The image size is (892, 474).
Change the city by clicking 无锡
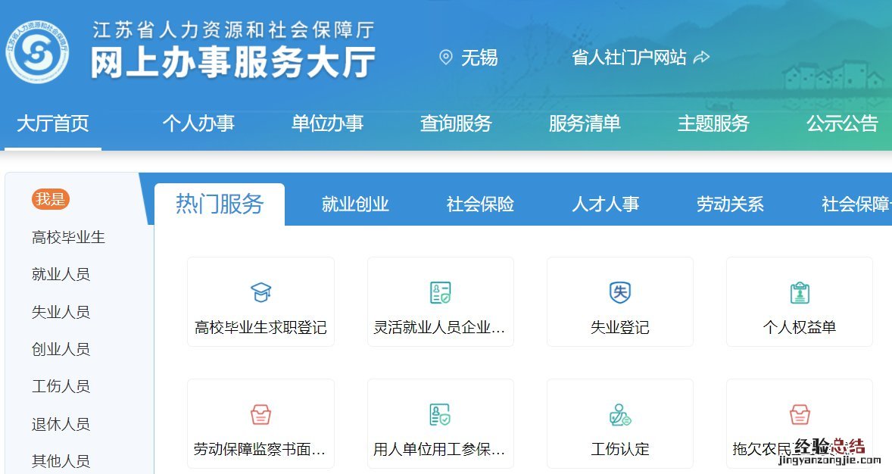coord(479,58)
